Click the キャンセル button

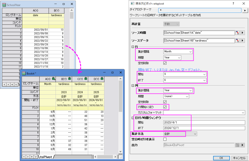239,158
